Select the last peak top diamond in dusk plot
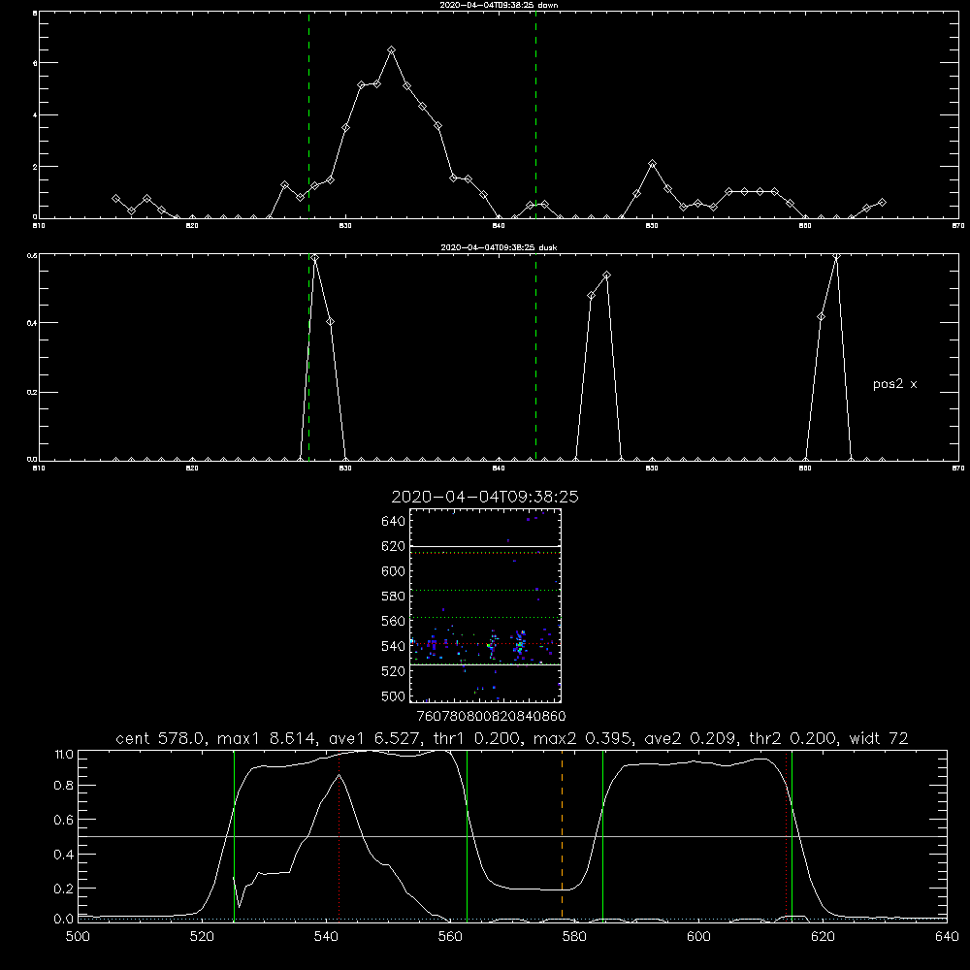 click(x=836, y=257)
